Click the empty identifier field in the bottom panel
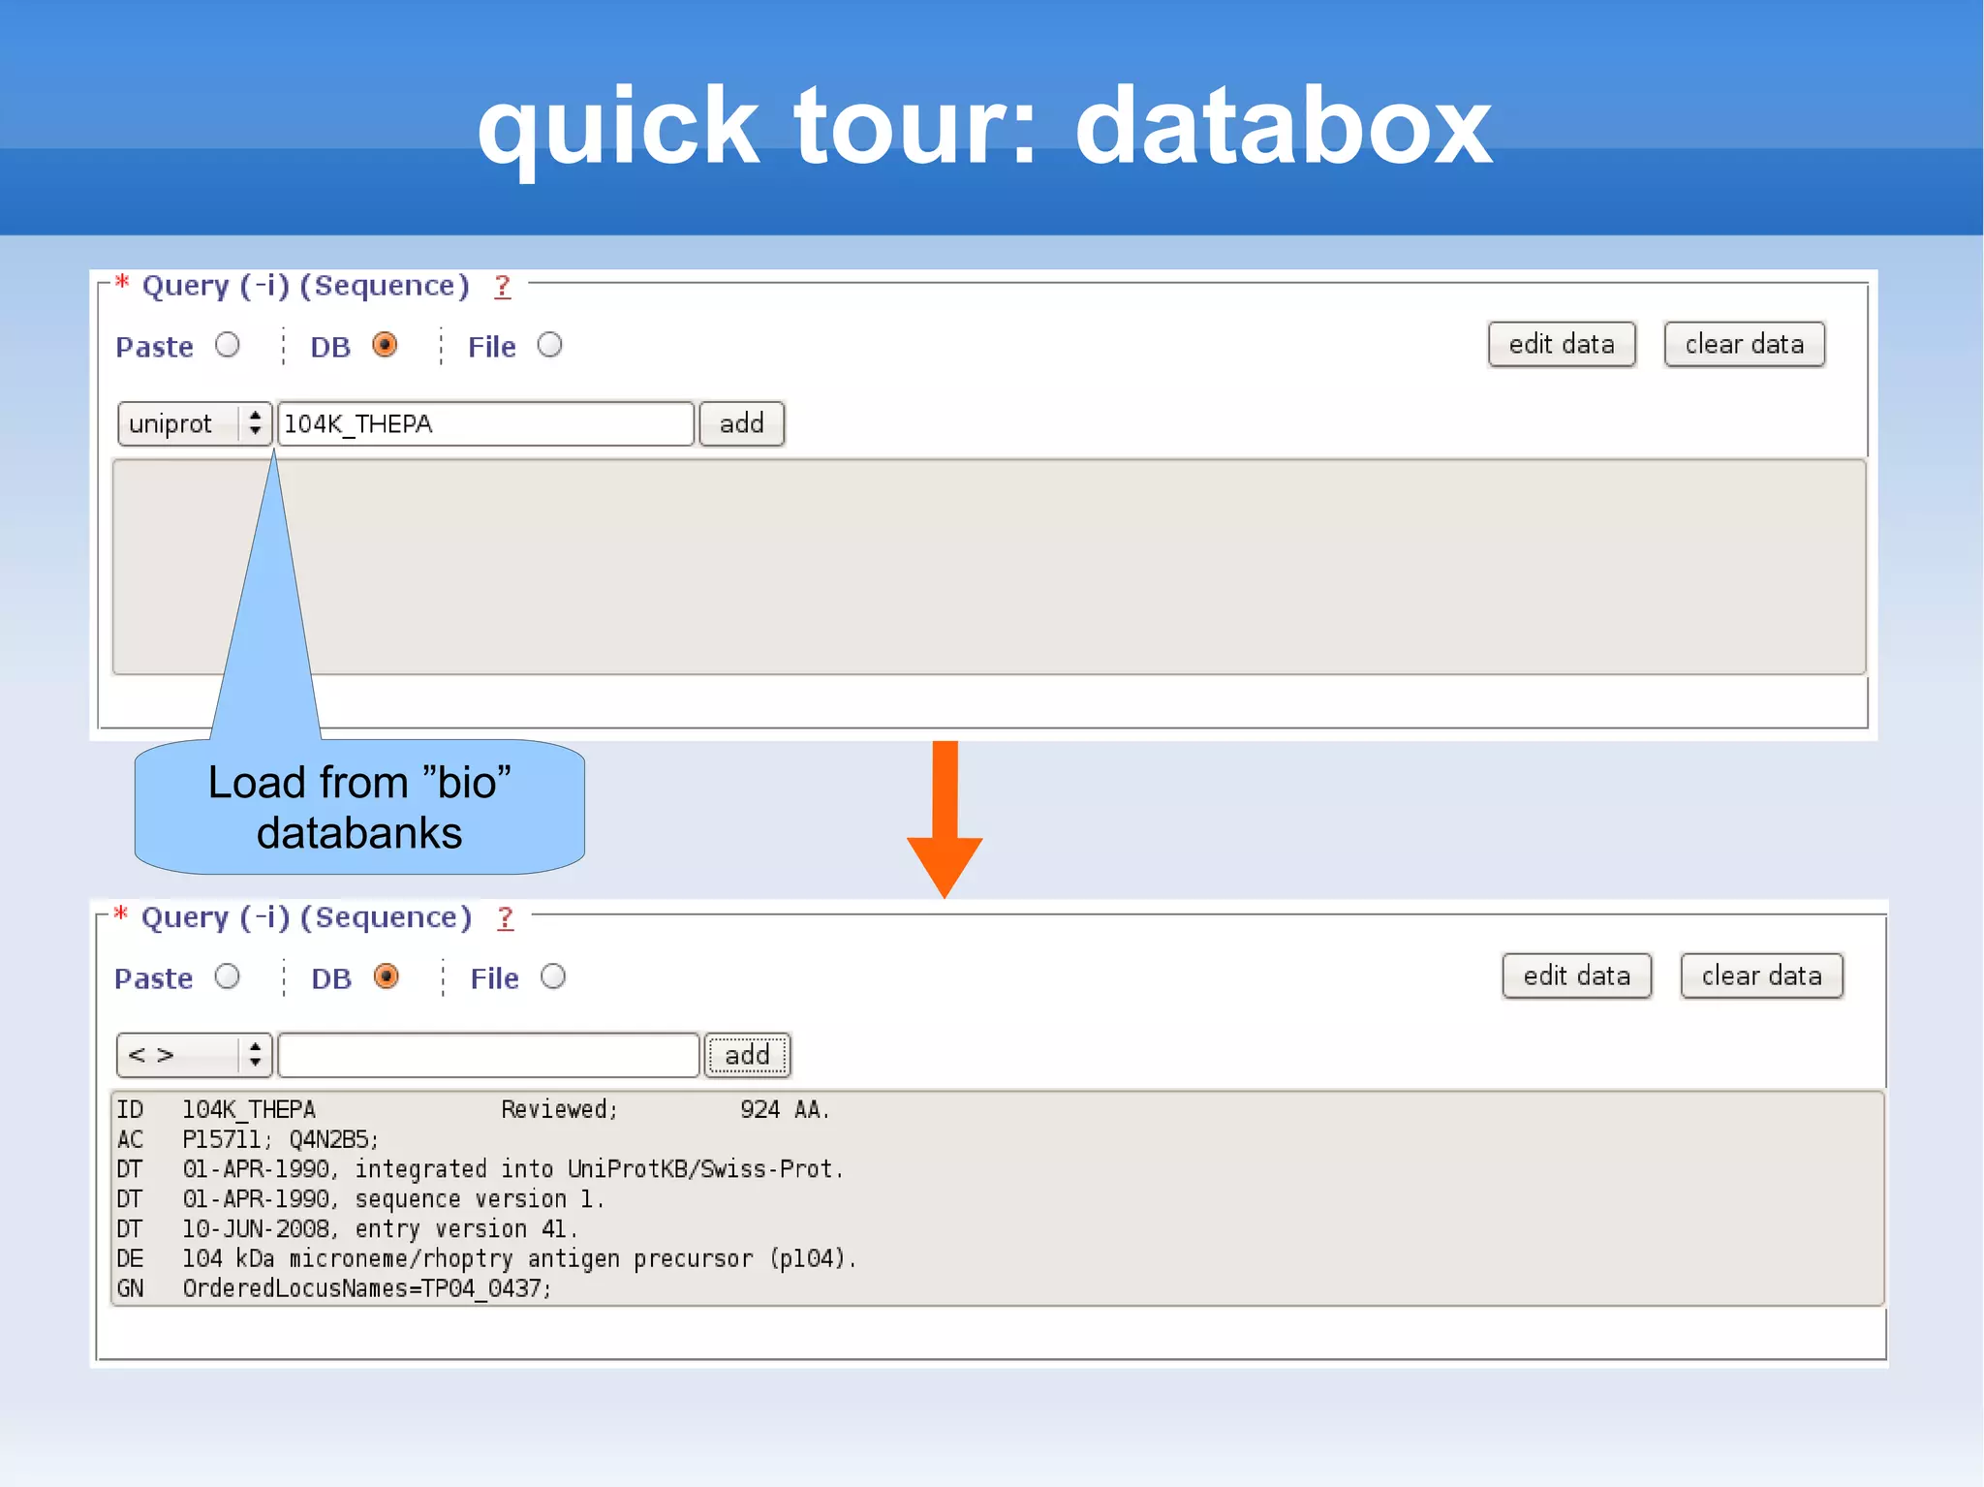This screenshot has width=1984, height=1487. pyautogui.click(x=487, y=1055)
